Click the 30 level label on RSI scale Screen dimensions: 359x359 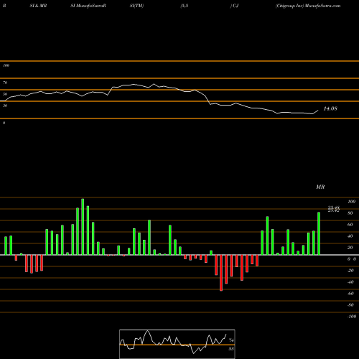click(x=5, y=106)
